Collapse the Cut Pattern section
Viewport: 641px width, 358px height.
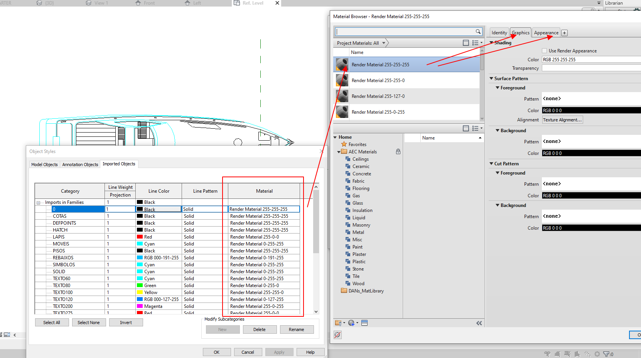(x=491, y=163)
